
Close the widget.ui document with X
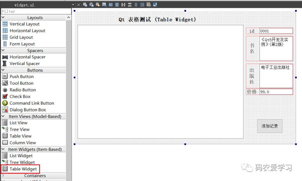coord(78,5)
